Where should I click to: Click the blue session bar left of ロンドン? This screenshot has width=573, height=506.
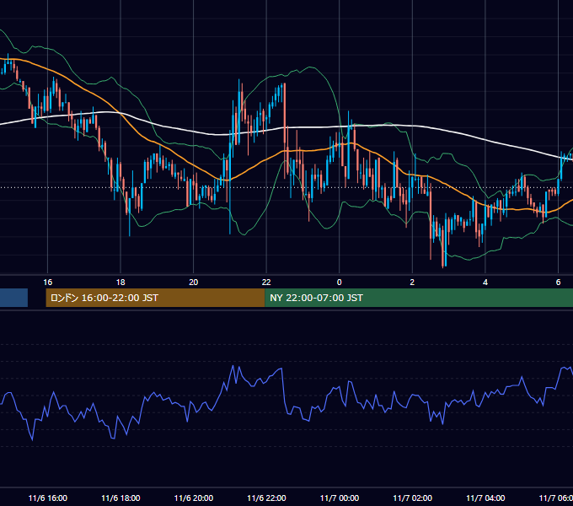click(13, 298)
